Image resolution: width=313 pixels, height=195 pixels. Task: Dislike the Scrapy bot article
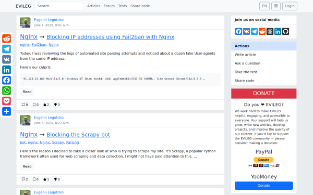(57, 179)
